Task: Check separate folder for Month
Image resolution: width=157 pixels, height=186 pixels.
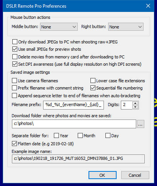Action: point(80,136)
